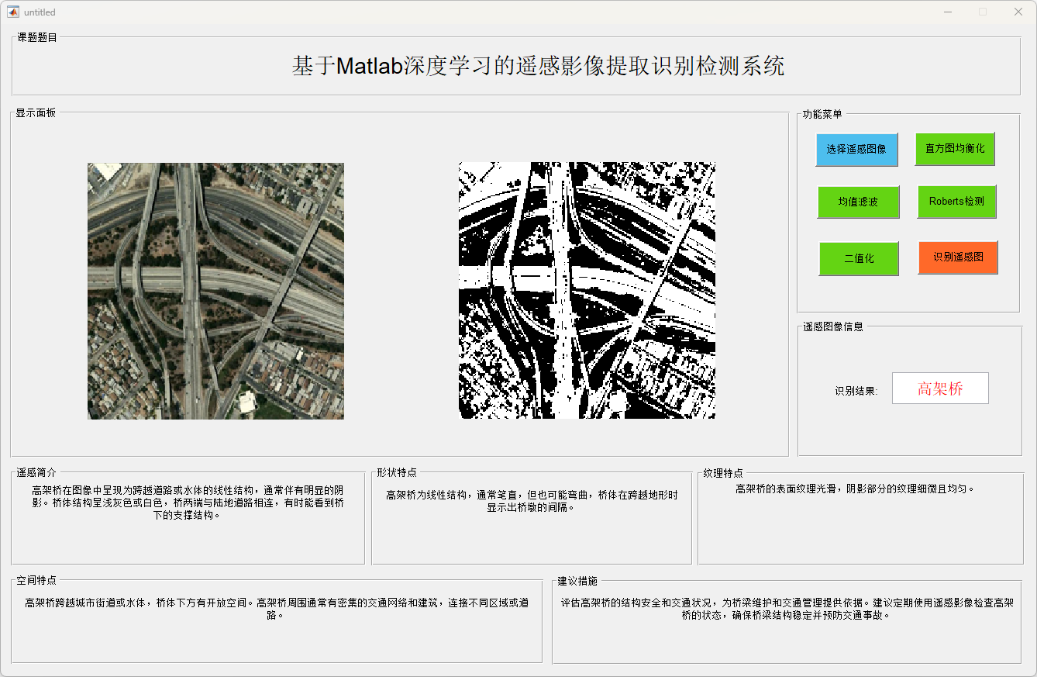
Task: Minimize the untitled window
Action: click(x=947, y=12)
